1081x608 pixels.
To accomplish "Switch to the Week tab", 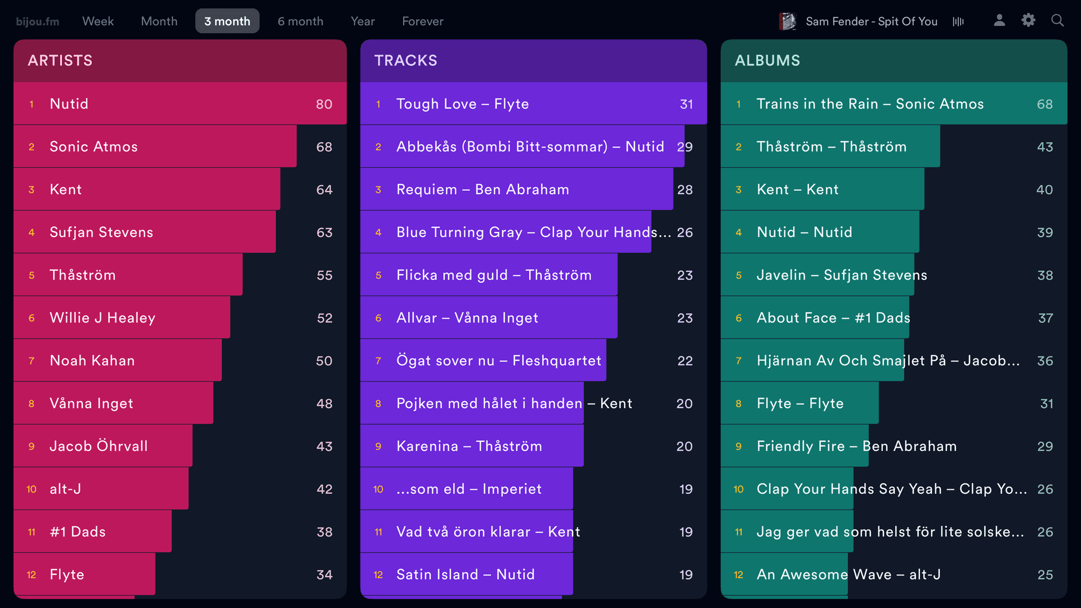I will (x=98, y=21).
